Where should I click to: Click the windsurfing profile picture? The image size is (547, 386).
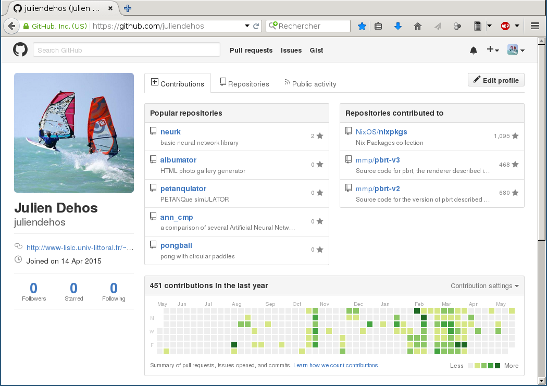point(74,133)
